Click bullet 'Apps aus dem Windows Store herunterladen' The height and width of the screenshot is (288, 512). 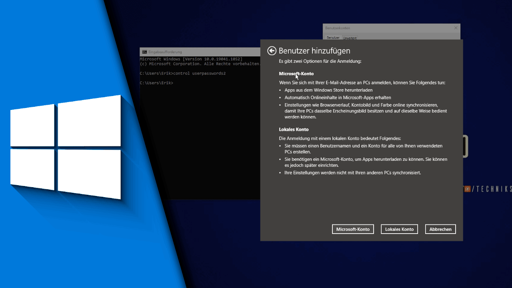click(x=328, y=90)
